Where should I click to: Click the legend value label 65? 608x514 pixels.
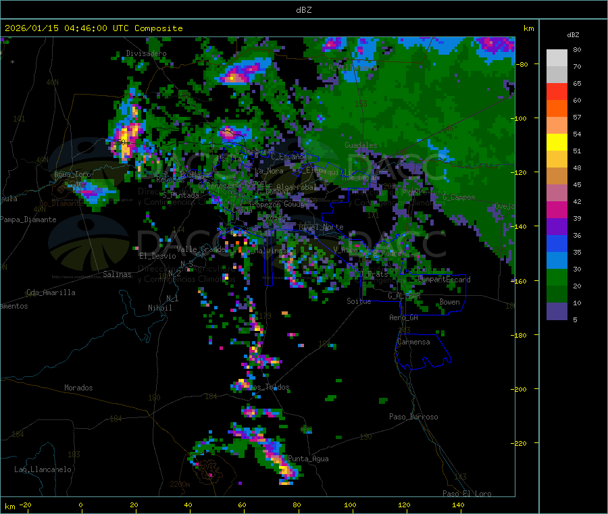click(x=577, y=84)
